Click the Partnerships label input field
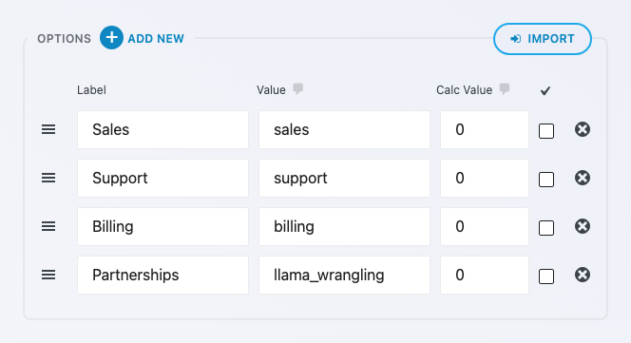631x343 pixels. click(x=163, y=275)
